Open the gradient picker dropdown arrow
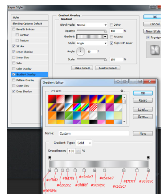This screenshot has height=194, width=165. tap(105, 37)
